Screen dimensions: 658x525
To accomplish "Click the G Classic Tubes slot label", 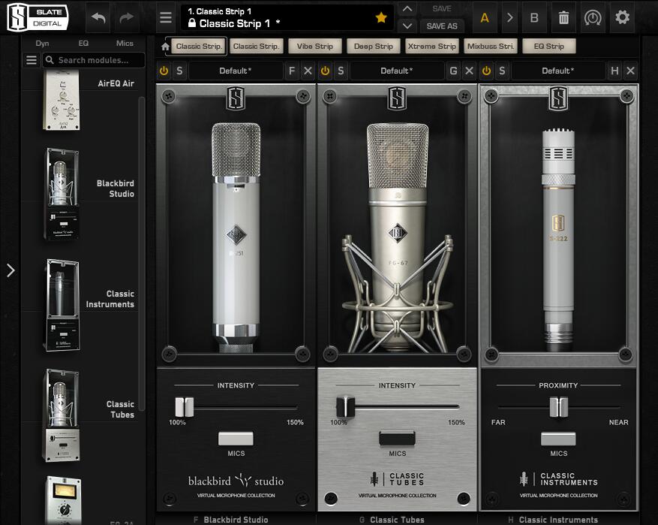I will (x=392, y=520).
